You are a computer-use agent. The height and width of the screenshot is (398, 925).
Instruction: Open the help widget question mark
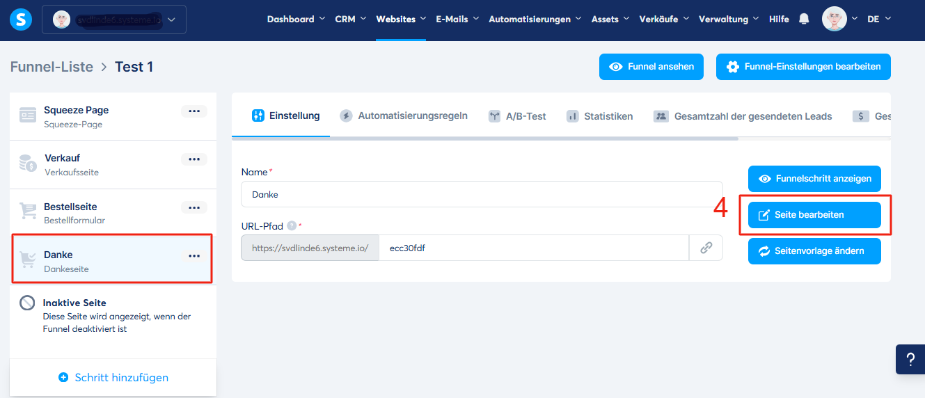[x=910, y=360]
